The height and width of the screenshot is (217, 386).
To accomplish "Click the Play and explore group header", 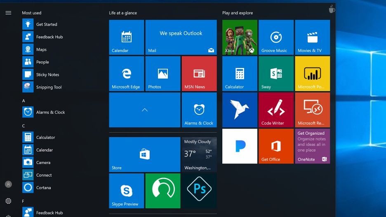I will [x=238, y=13].
